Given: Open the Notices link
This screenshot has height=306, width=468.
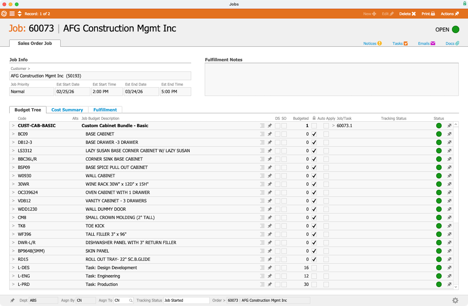Looking at the screenshot, I should pos(372,43).
